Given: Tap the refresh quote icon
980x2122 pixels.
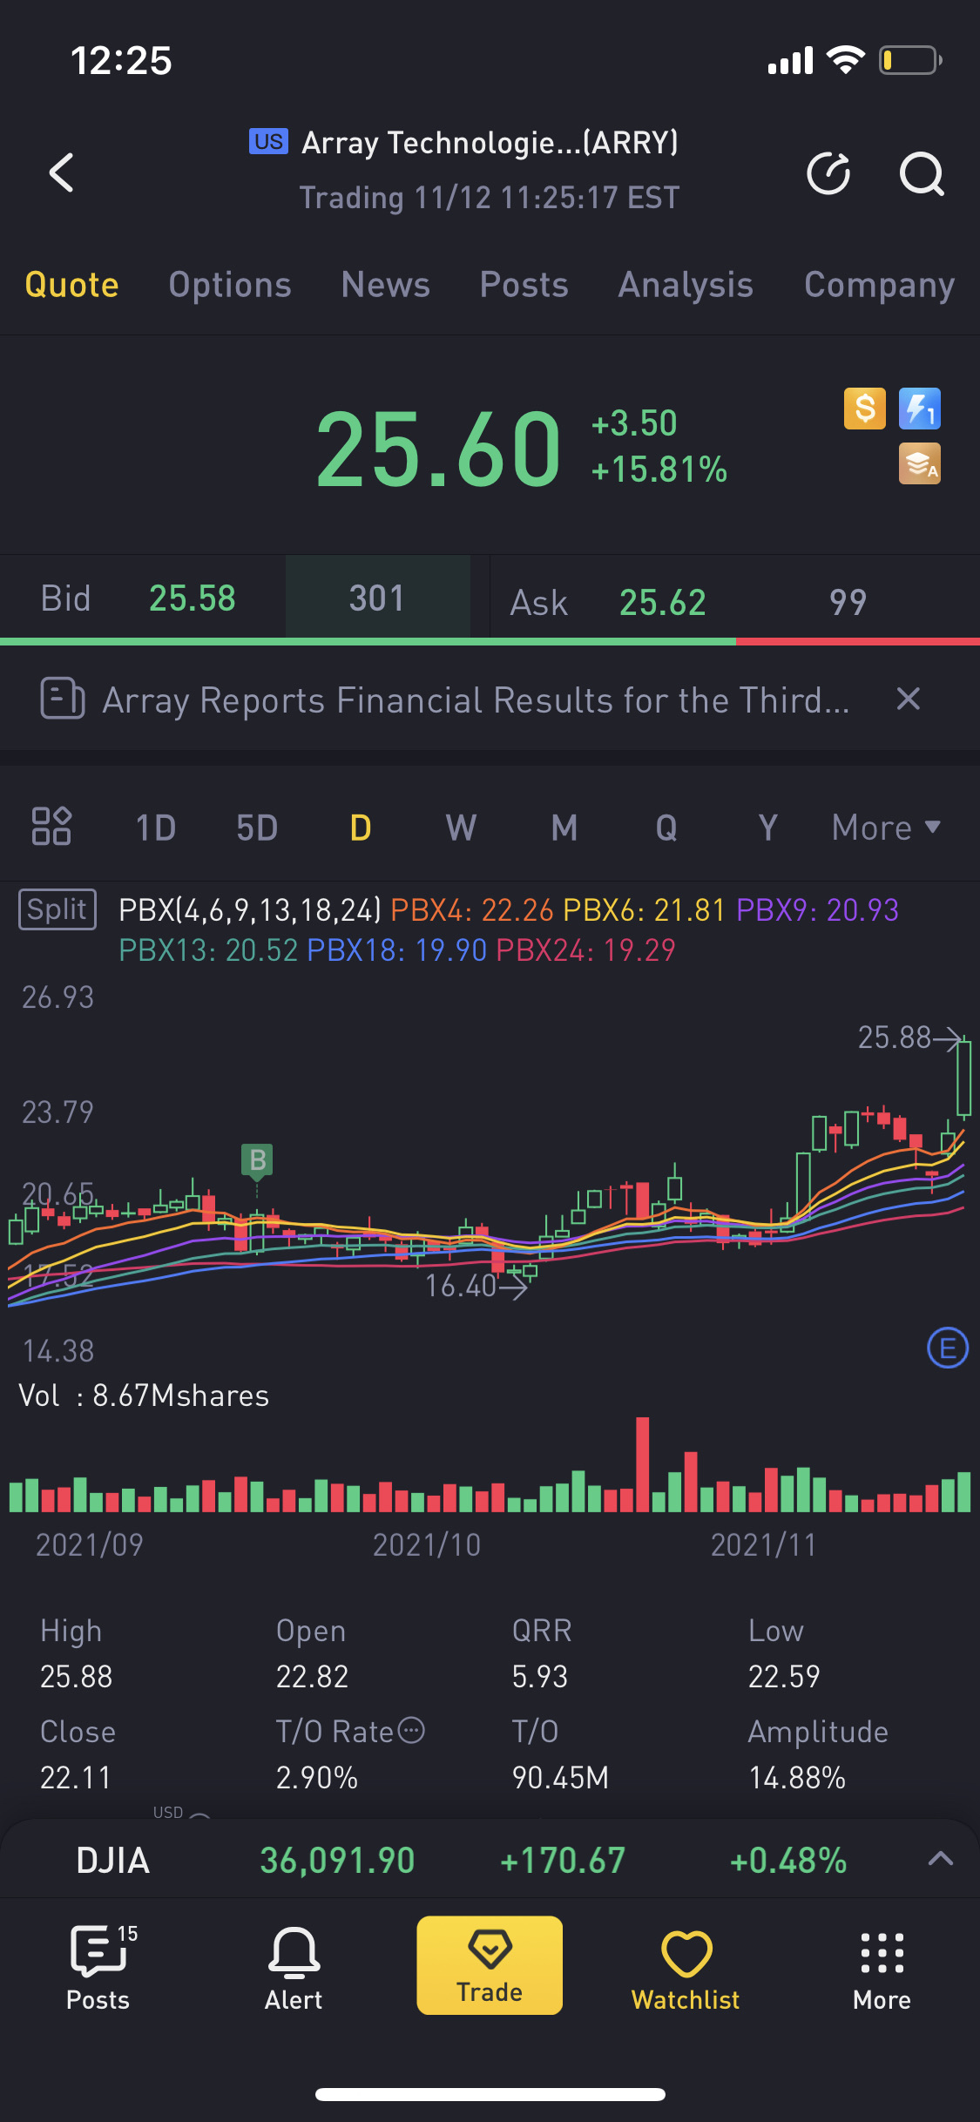Looking at the screenshot, I should click(x=828, y=172).
